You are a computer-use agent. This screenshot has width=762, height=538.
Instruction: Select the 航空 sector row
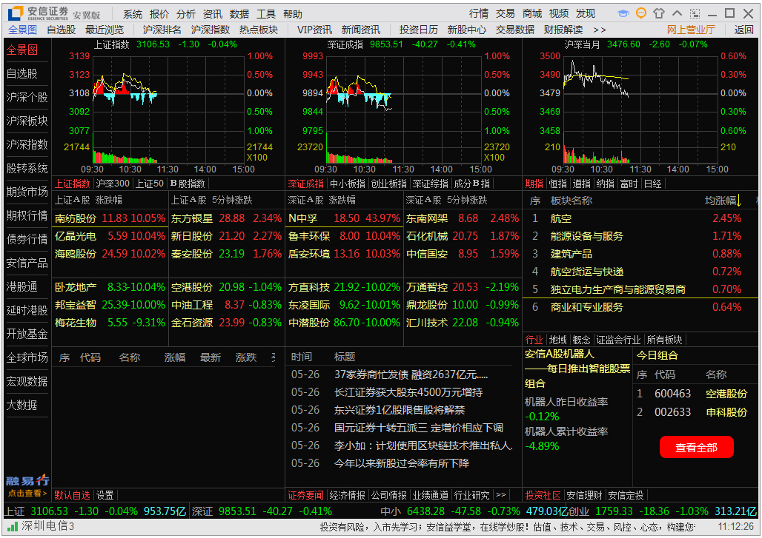(640, 218)
